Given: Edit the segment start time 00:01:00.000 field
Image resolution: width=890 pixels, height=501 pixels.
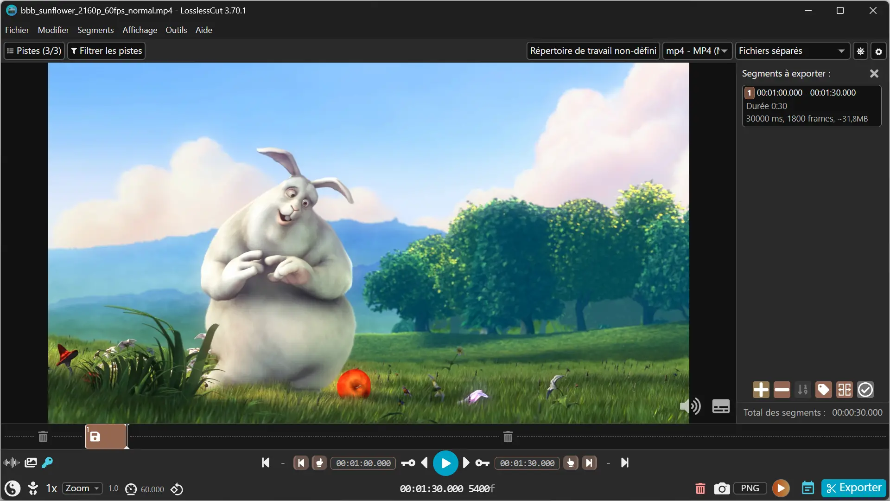Looking at the screenshot, I should [363, 463].
